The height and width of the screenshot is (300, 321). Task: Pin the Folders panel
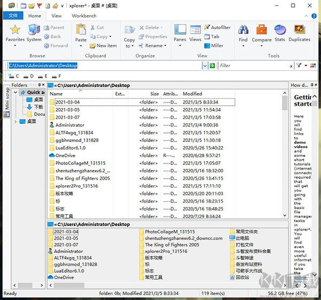coord(39,85)
